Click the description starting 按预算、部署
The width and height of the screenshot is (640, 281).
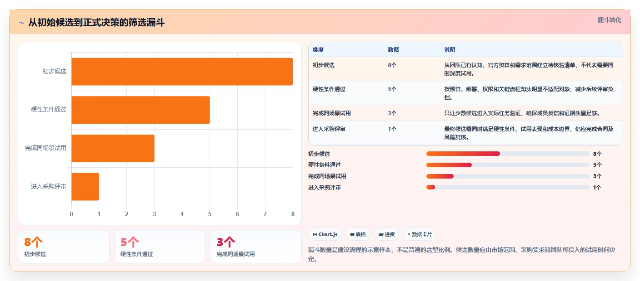(529, 93)
